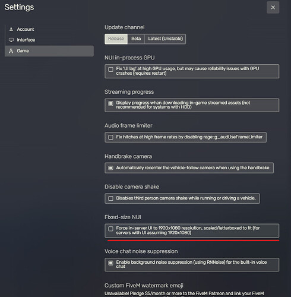
Task: Switch update channel to Beta
Action: [136, 39]
